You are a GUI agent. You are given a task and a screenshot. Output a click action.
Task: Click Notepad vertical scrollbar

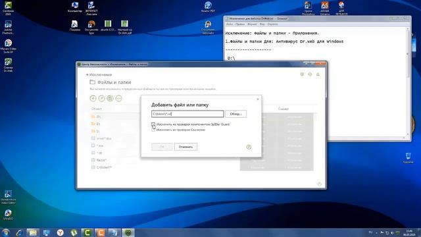coord(408,82)
